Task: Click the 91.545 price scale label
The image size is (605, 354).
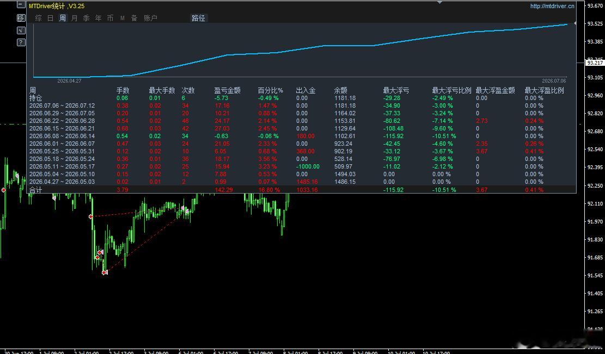Action: click(595, 275)
